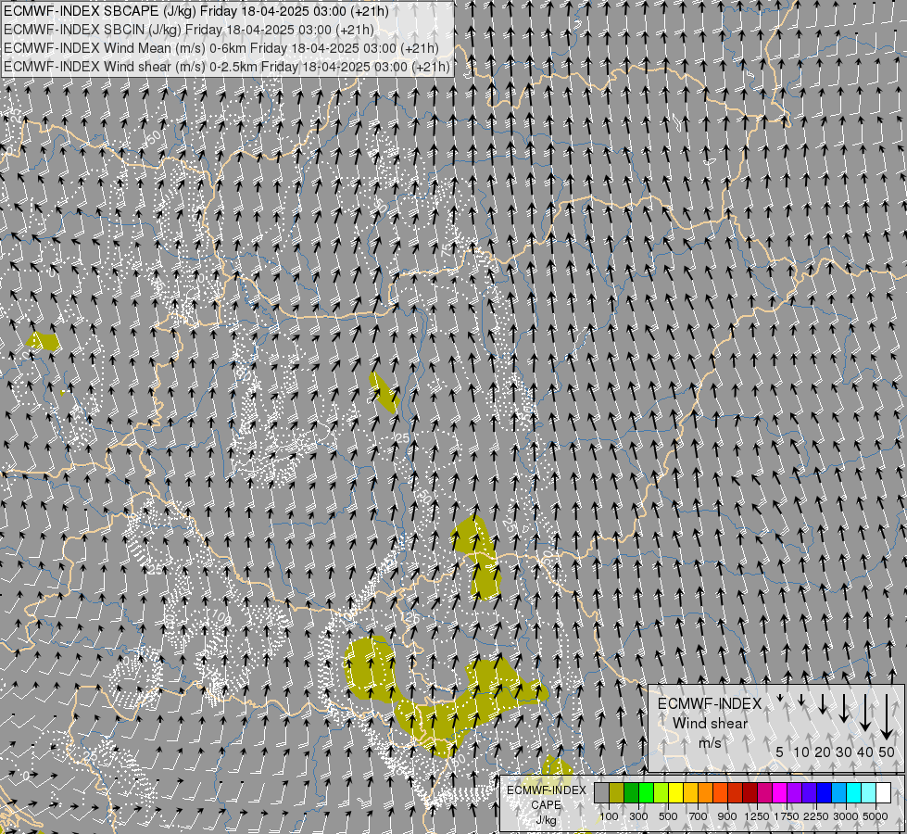907x834 pixels.
Task: Pick the longest 50 m/s wind shear arrow
Action: (887, 717)
